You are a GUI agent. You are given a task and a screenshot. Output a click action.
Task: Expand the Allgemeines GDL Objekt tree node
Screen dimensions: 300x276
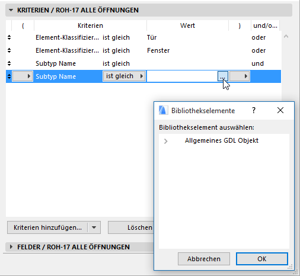(165, 141)
